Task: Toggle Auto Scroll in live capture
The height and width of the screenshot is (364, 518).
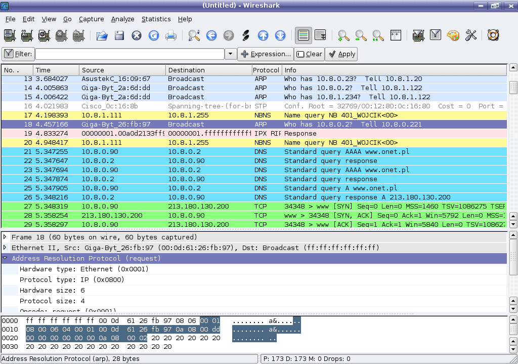Action: pos(320,35)
